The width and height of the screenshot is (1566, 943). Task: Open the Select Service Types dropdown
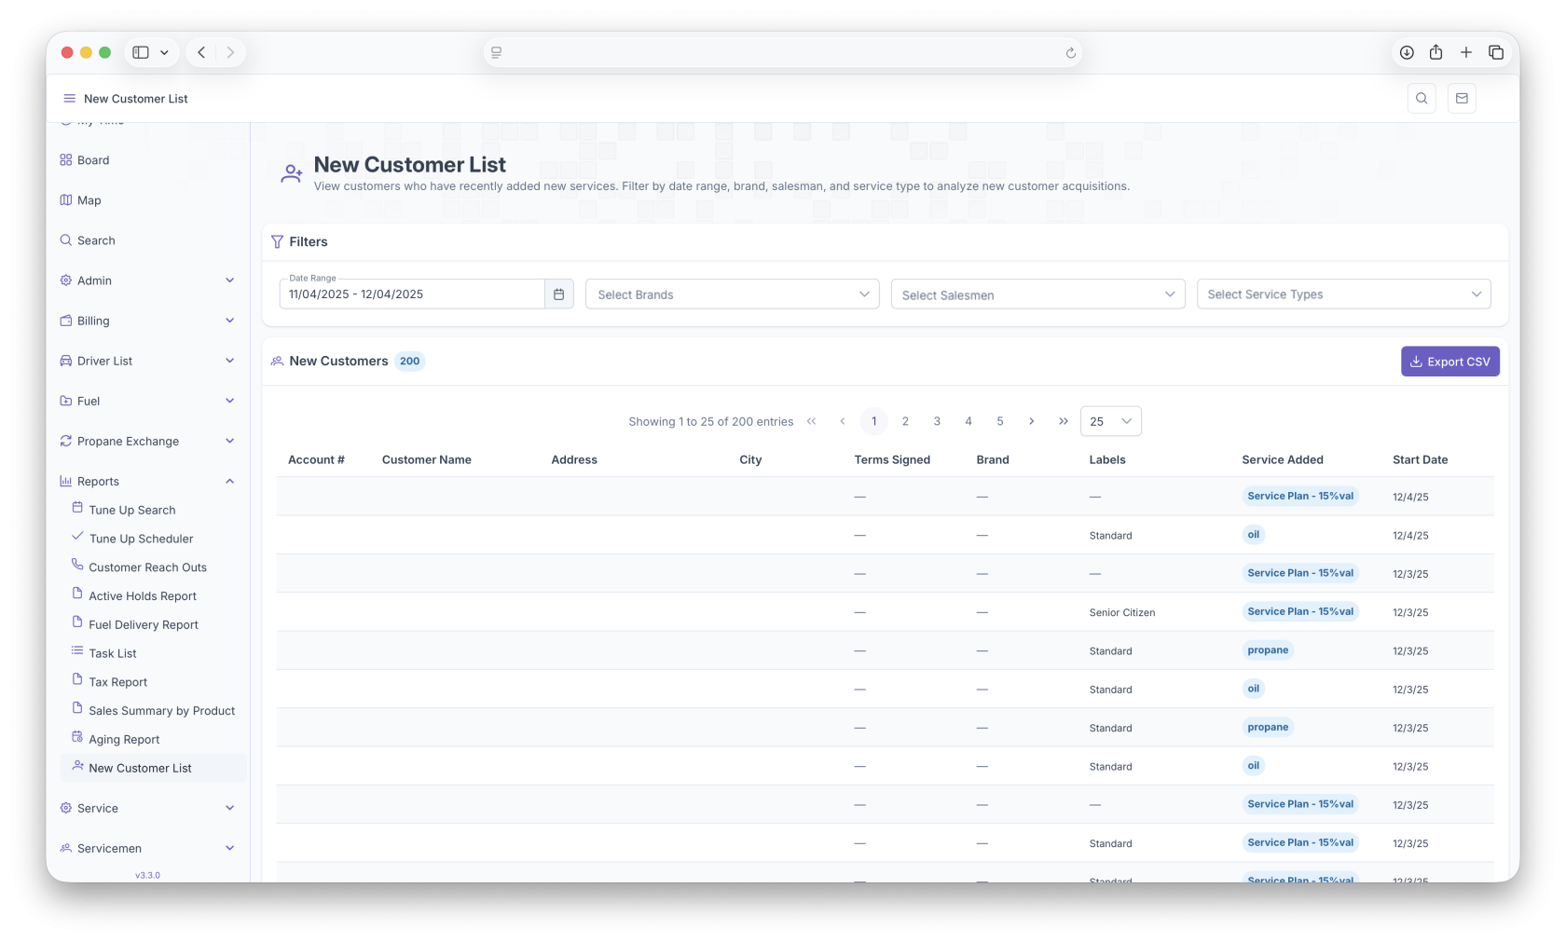1343,294
